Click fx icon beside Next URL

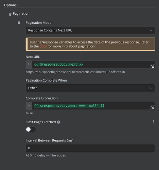(x=29, y=65)
